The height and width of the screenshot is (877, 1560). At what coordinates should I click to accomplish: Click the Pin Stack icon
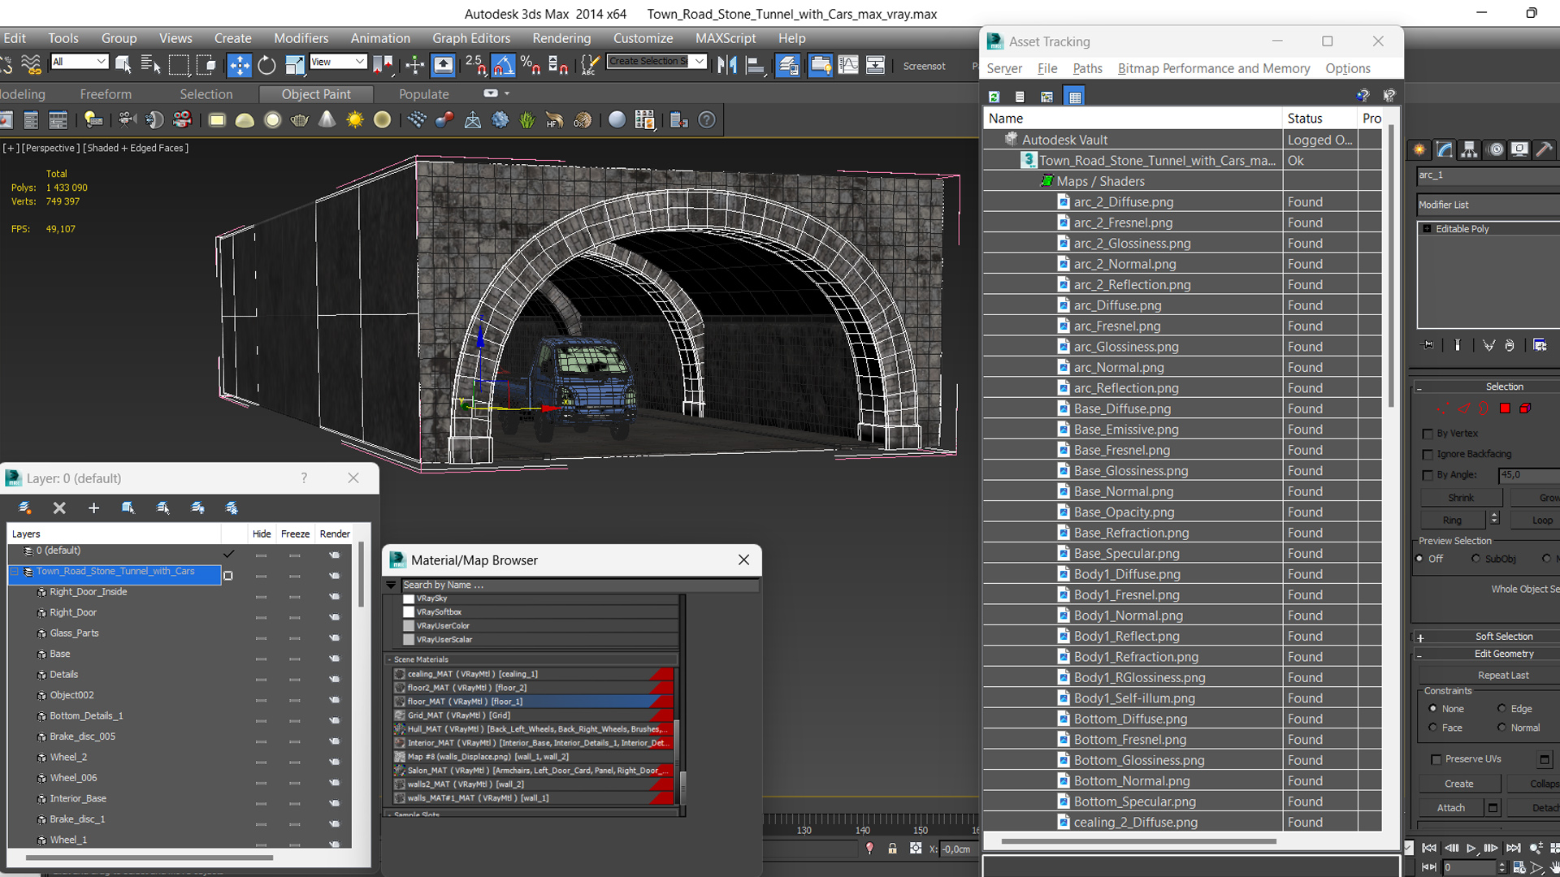click(x=1428, y=345)
